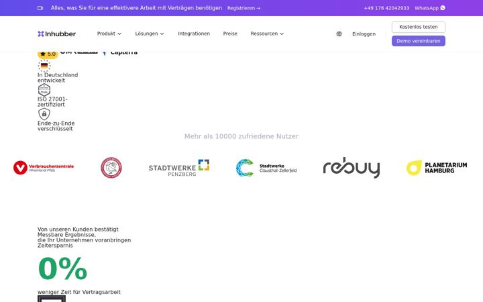Click the Stadtwerke Penzberg logo
Viewport: 483px width, 302px height.
179,168
